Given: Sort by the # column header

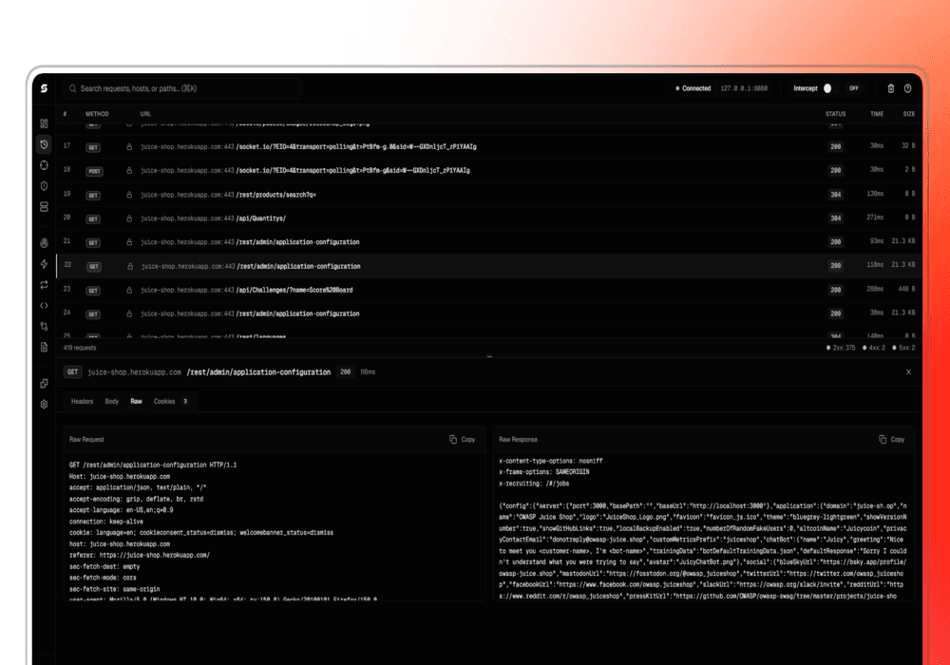Looking at the screenshot, I should (65, 114).
